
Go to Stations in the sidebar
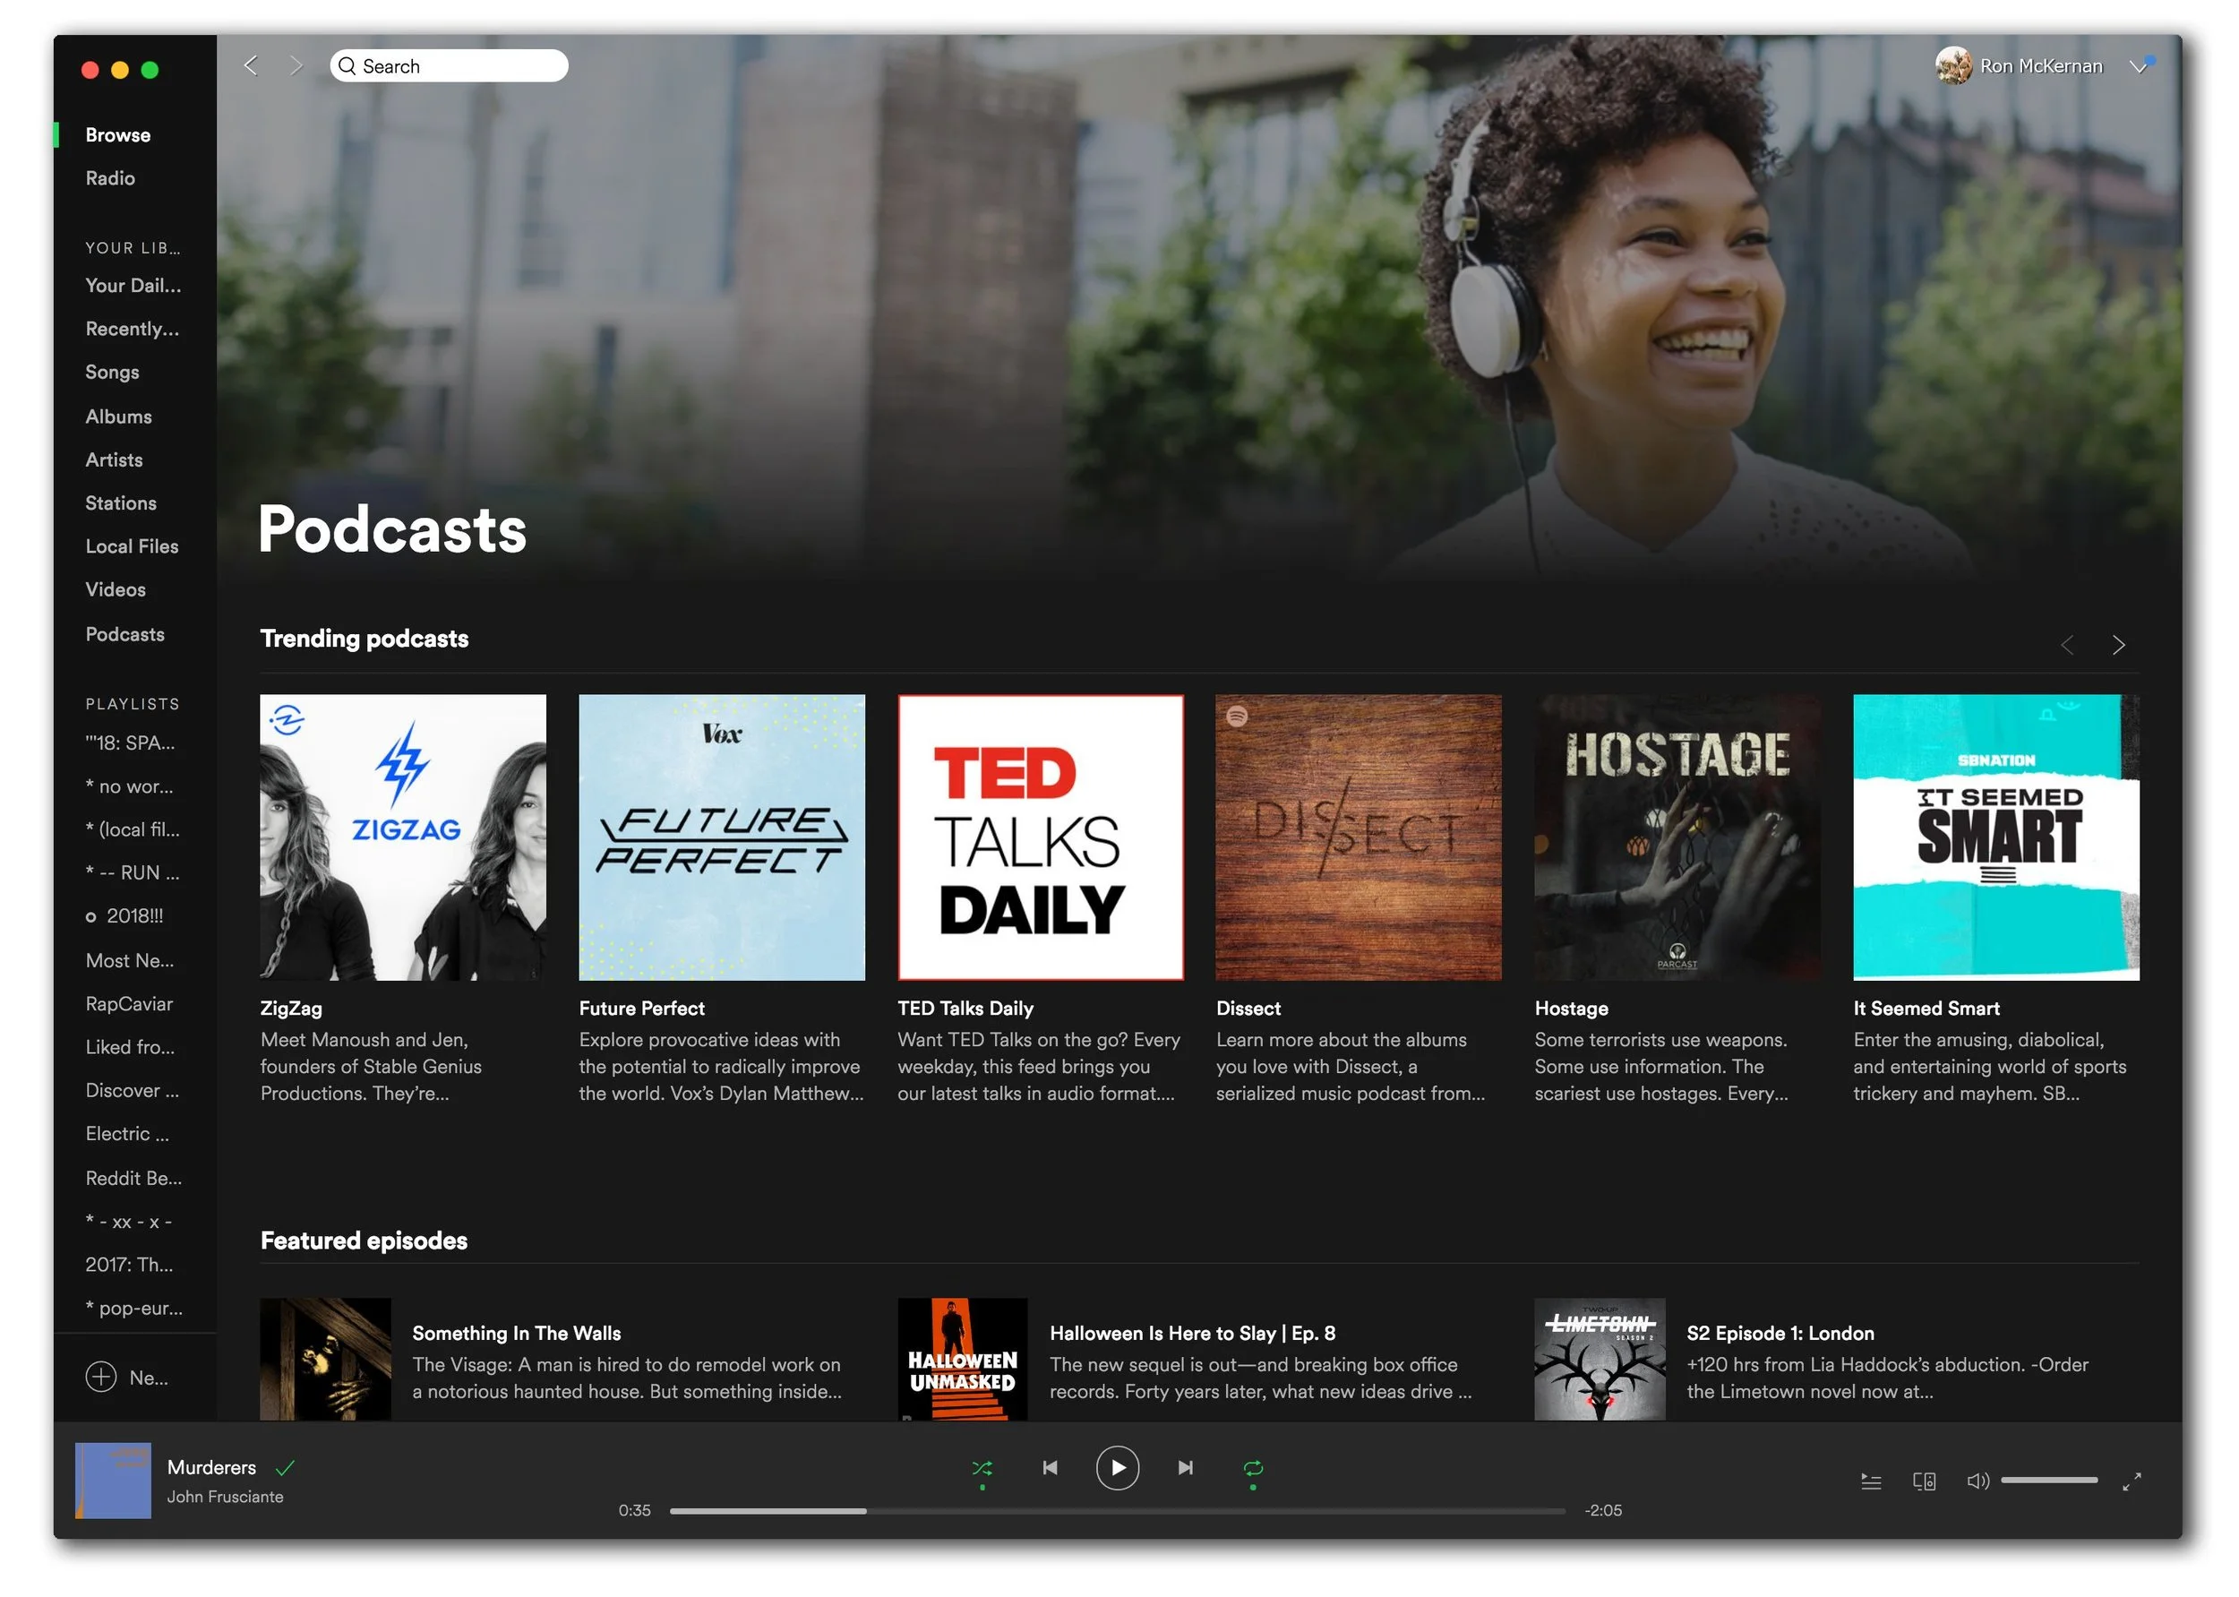[x=121, y=503]
